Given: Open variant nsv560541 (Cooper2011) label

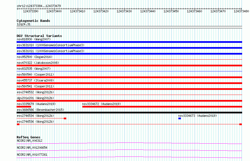Looking at the screenshot, I should 35,86.
